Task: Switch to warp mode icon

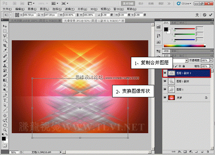Action: (x=197, y=15)
